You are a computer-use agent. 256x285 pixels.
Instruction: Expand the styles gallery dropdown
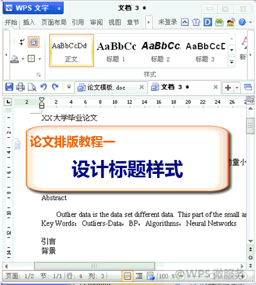tap(232, 62)
